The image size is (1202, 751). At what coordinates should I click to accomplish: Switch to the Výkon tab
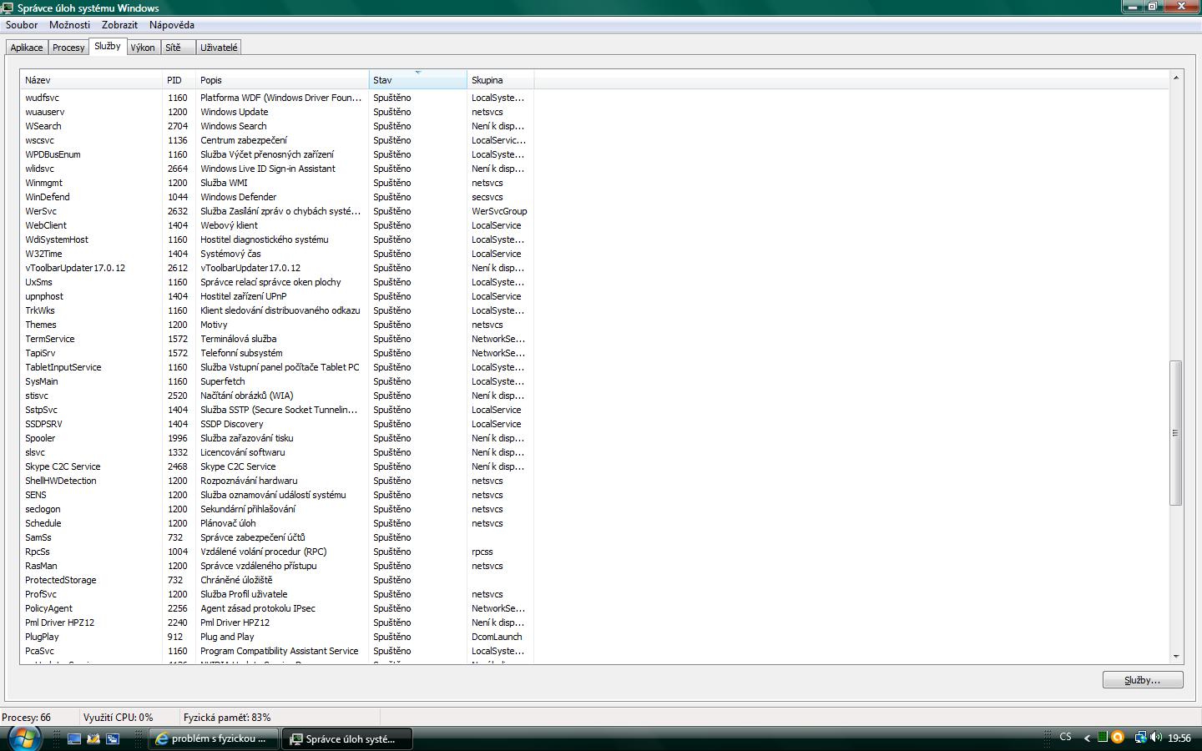[143, 48]
